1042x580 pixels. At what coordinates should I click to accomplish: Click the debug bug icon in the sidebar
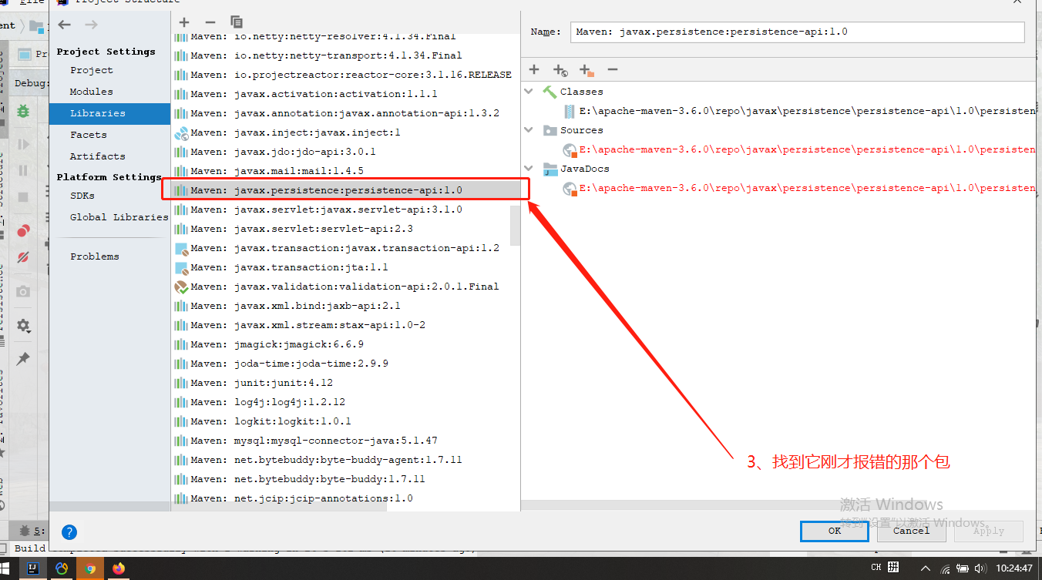click(23, 111)
